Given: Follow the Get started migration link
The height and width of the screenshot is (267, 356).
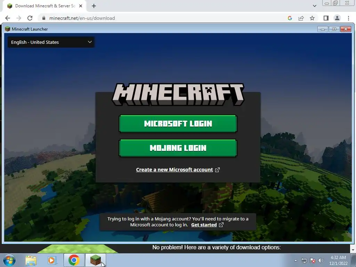Looking at the screenshot, I should pyautogui.click(x=204, y=225).
